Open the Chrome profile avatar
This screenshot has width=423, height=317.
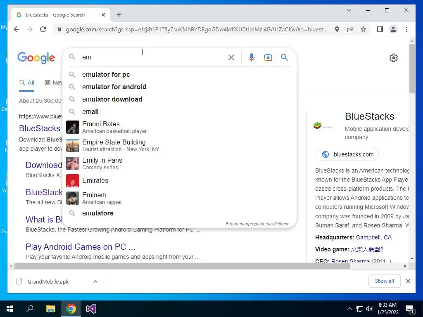tap(393, 29)
